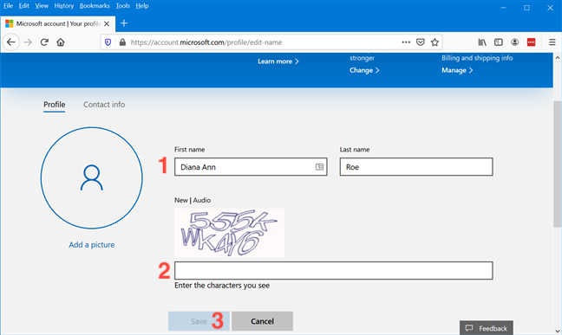The height and width of the screenshot is (335, 562).
Task: Open the View menu
Action: (42, 6)
